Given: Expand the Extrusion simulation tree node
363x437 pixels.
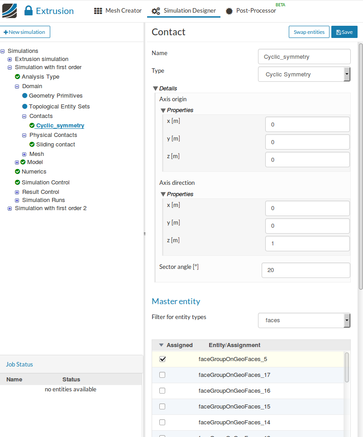Looking at the screenshot, I should pyautogui.click(x=10, y=59).
